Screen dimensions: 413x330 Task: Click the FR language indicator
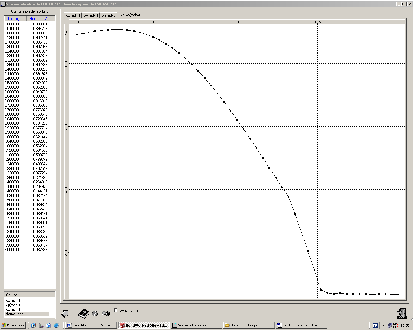(375, 325)
